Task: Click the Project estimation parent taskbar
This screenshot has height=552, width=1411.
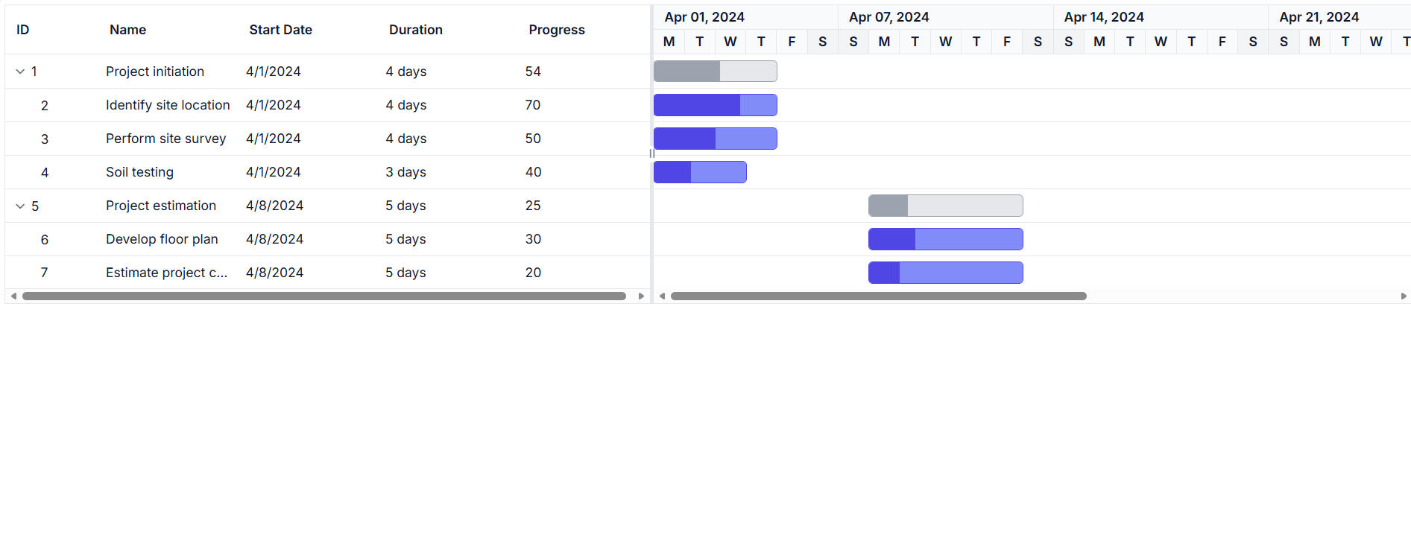Action: click(946, 206)
